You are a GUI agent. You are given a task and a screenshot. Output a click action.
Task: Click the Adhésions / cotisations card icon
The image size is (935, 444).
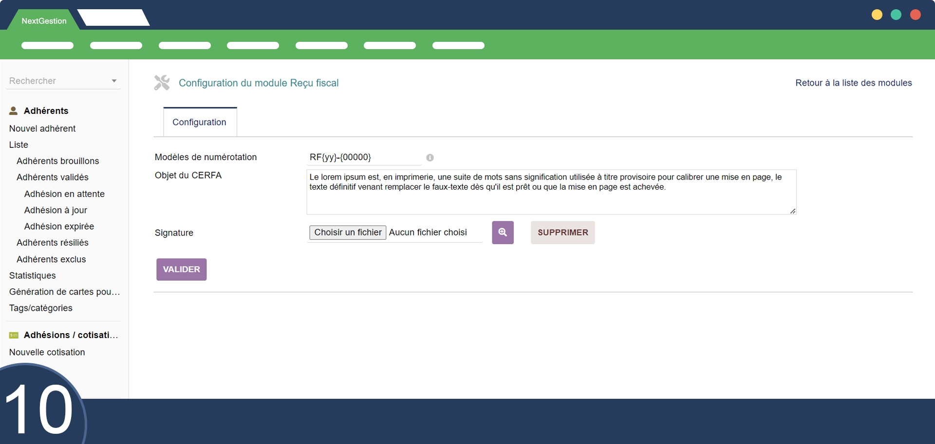14,335
